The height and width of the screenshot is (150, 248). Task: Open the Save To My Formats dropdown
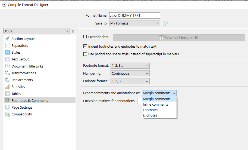(134, 23)
